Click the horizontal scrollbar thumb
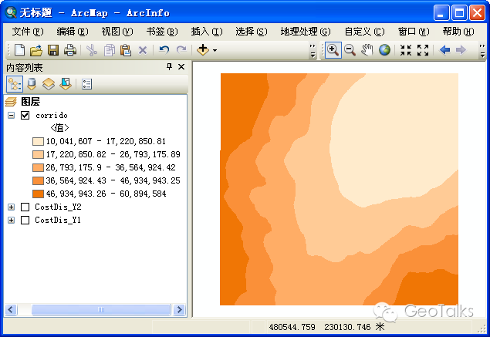 point(101,310)
